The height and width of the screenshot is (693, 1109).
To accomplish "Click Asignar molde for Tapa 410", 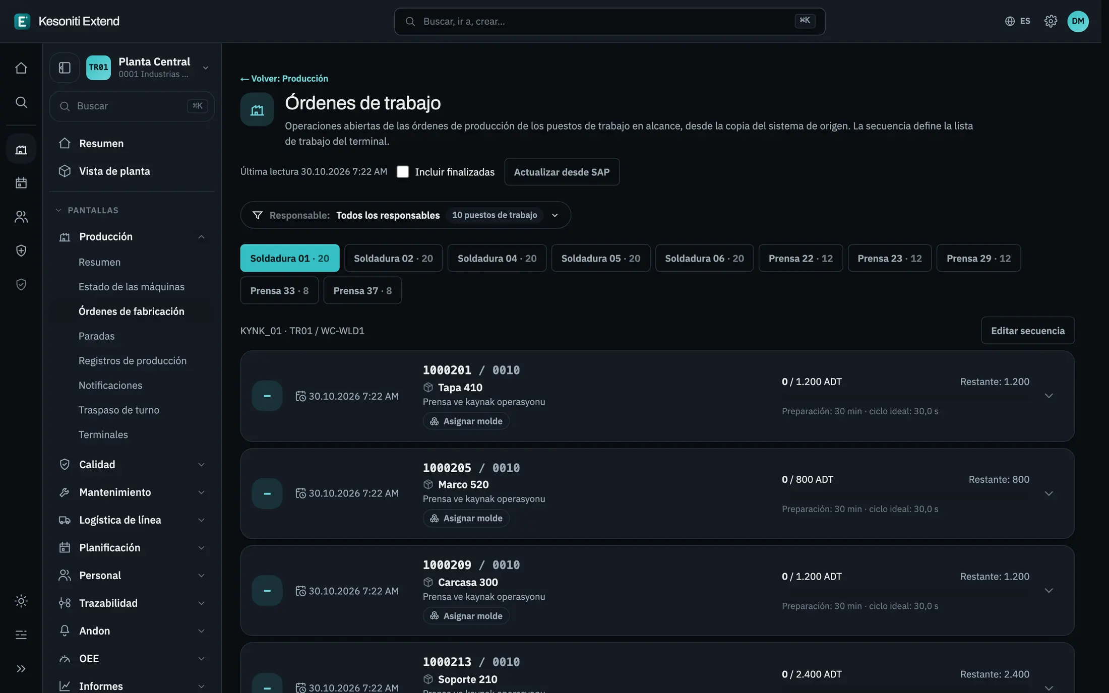I will (x=466, y=421).
